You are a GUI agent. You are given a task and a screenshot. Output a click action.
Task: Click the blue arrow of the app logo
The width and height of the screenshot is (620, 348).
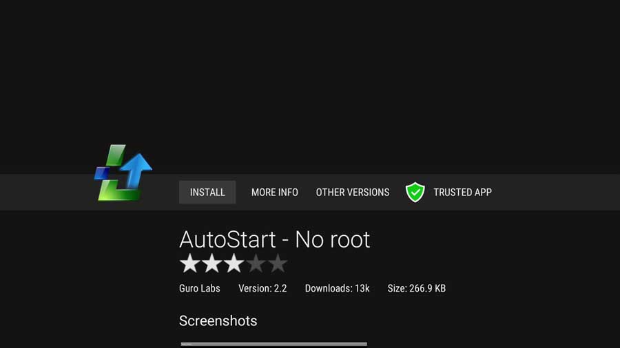point(136,171)
